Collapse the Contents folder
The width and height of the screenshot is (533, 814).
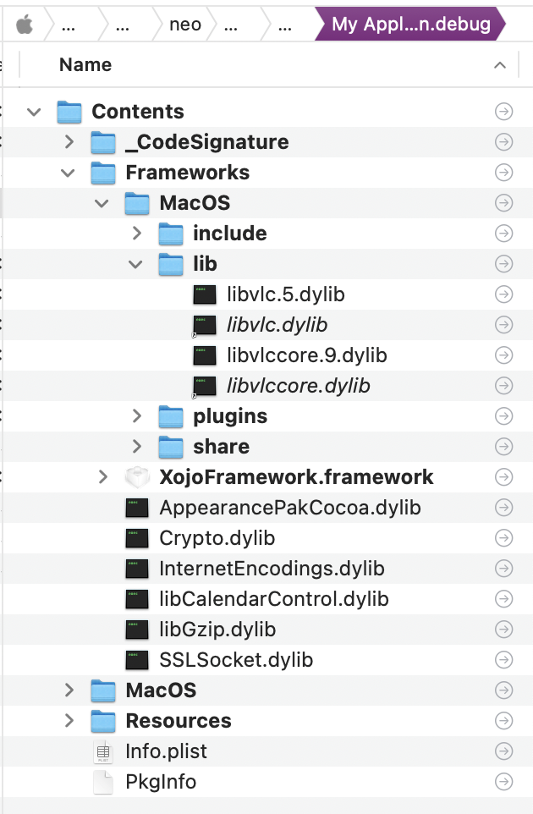click(x=34, y=112)
